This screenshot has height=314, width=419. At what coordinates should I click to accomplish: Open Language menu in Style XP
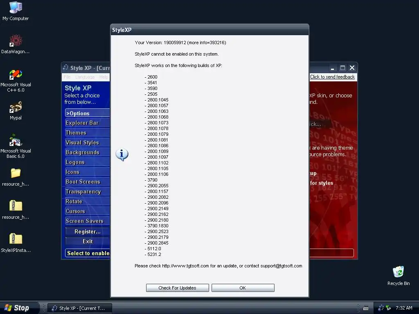point(85,77)
